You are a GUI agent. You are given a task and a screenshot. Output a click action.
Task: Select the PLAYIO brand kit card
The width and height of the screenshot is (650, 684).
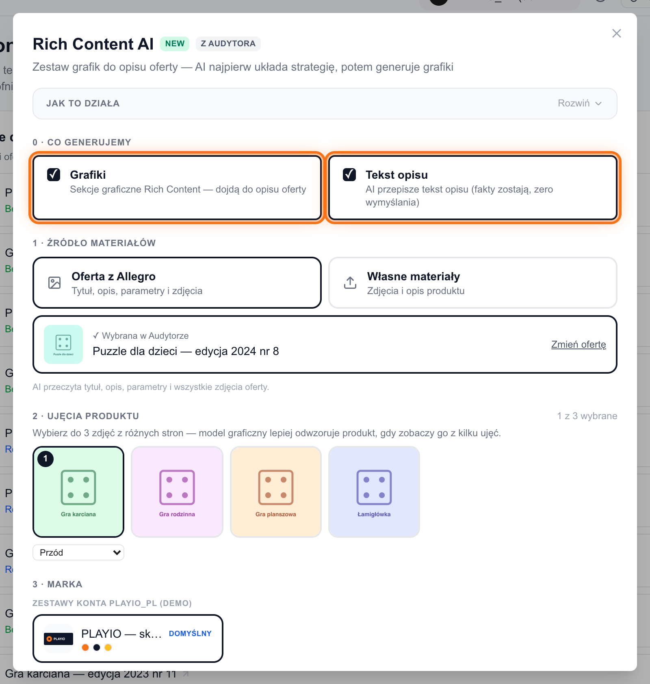click(x=128, y=639)
